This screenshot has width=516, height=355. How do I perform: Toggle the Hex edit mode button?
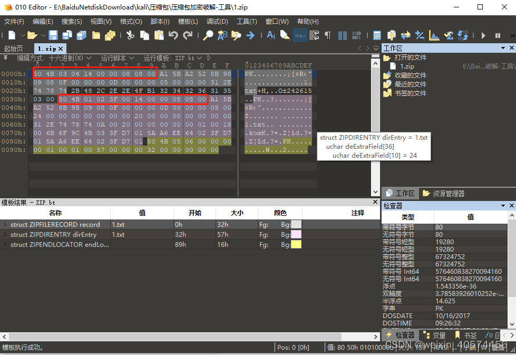pos(300,35)
